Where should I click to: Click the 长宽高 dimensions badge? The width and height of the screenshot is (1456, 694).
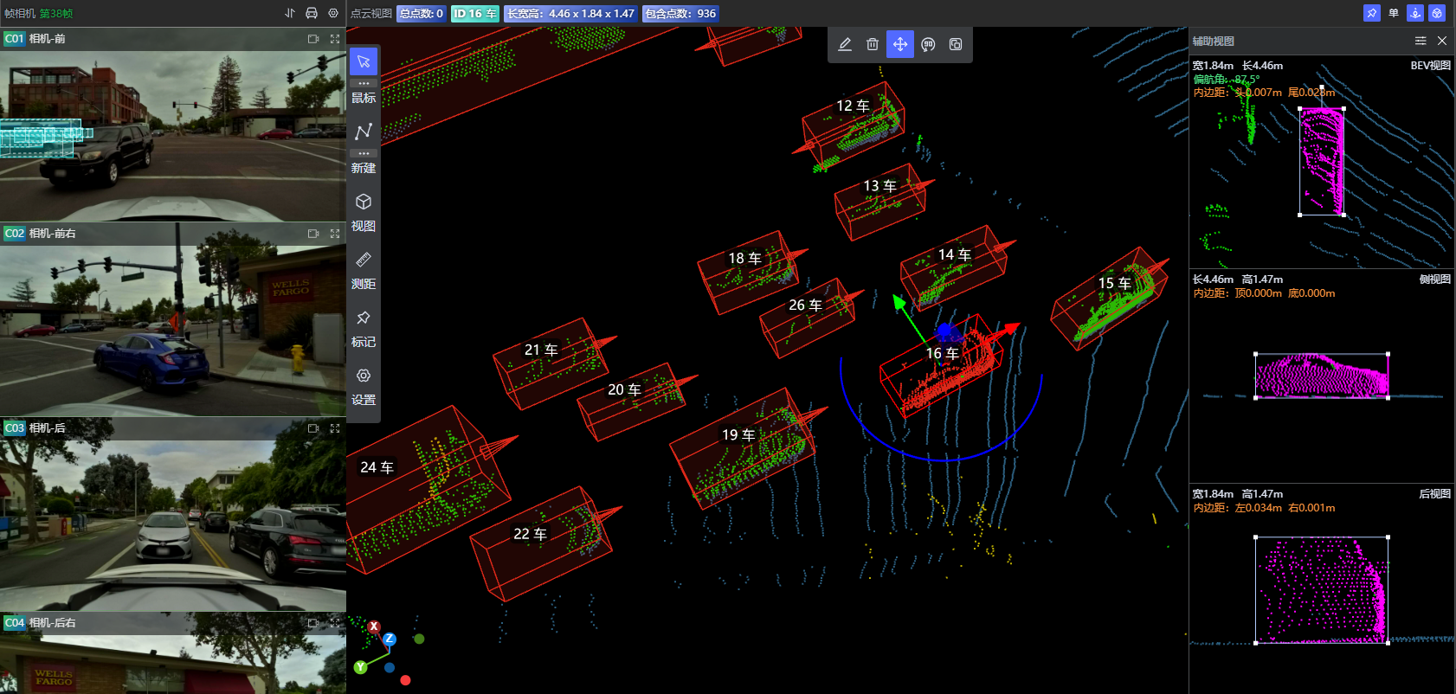pyautogui.click(x=571, y=14)
